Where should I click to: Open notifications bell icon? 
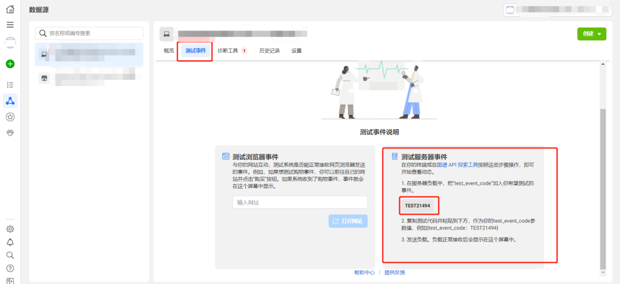10,242
